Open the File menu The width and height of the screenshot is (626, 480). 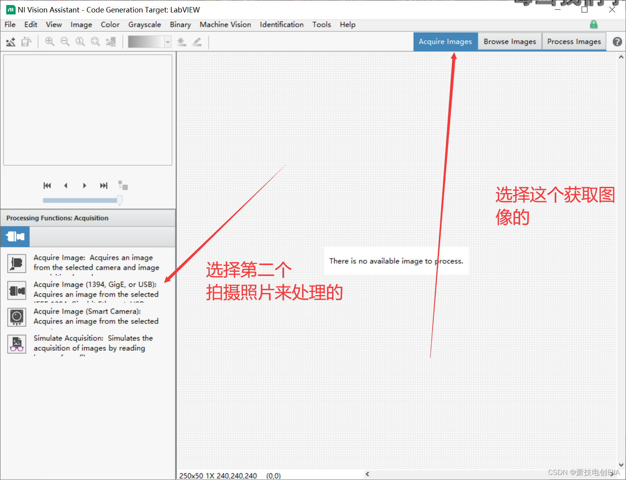[10, 25]
